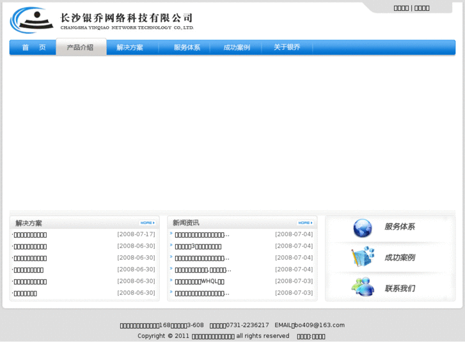Click the first link in the top right corner
The width and height of the screenshot is (465, 348).
(x=401, y=8)
